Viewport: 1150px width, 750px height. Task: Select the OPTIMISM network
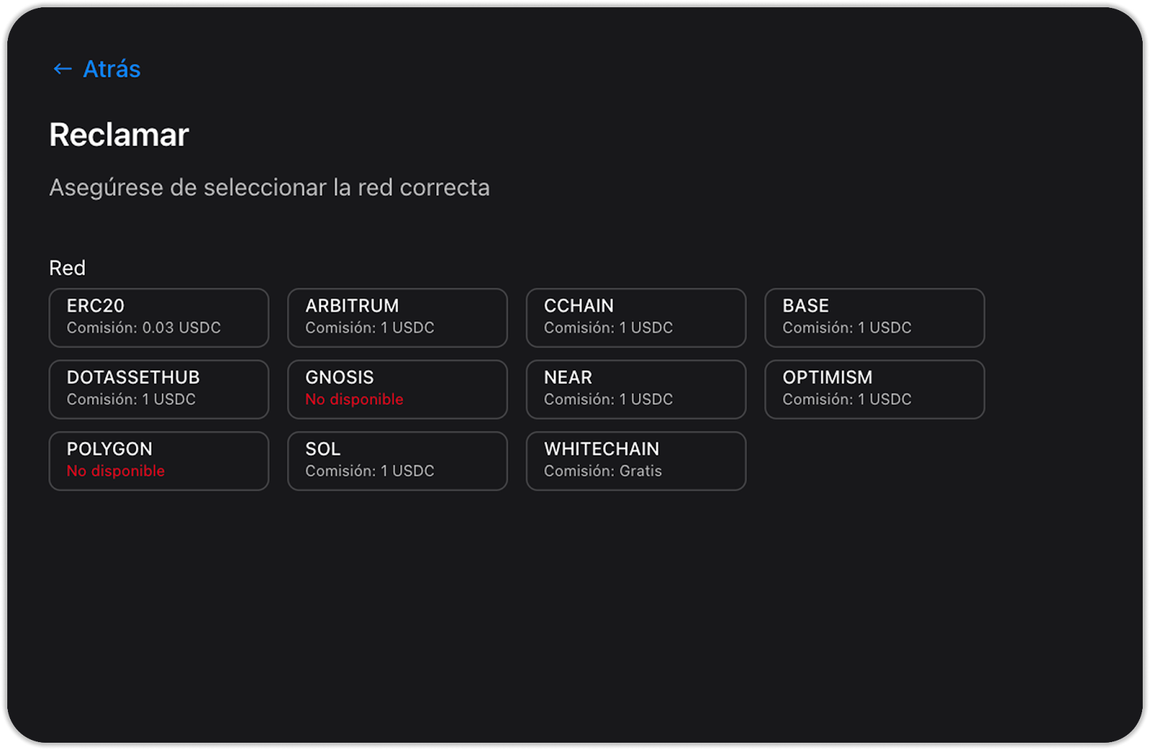[874, 389]
